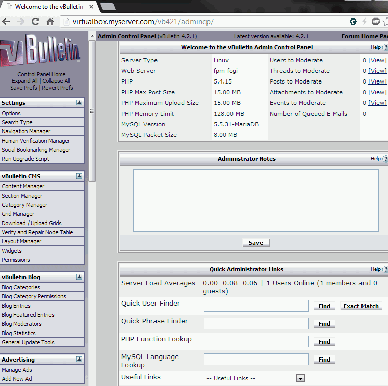Viewport: 388px width, 386px height.
Task: Click Revert Prefs link
Action: 58,88
